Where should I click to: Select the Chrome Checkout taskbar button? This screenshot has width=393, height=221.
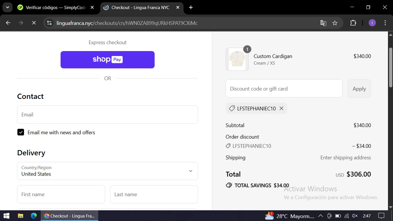pos(69,216)
